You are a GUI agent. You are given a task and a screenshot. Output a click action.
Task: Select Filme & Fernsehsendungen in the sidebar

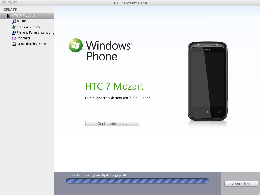(34, 32)
